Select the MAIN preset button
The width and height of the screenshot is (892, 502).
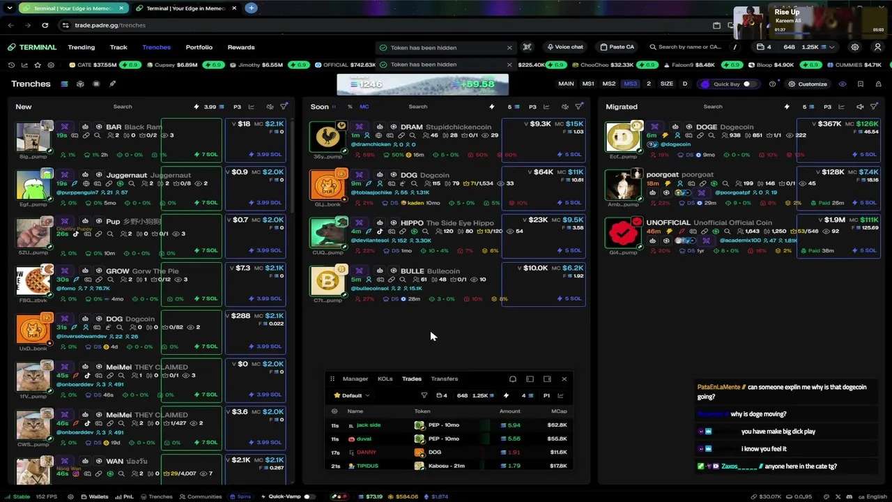pos(566,84)
